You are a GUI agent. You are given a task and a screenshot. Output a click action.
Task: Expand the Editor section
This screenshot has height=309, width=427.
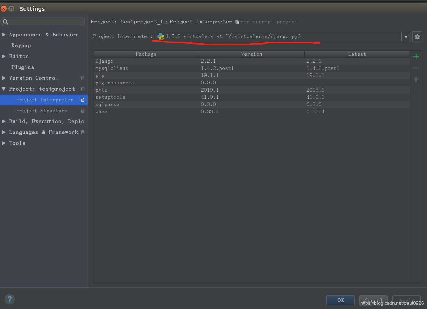[4, 56]
